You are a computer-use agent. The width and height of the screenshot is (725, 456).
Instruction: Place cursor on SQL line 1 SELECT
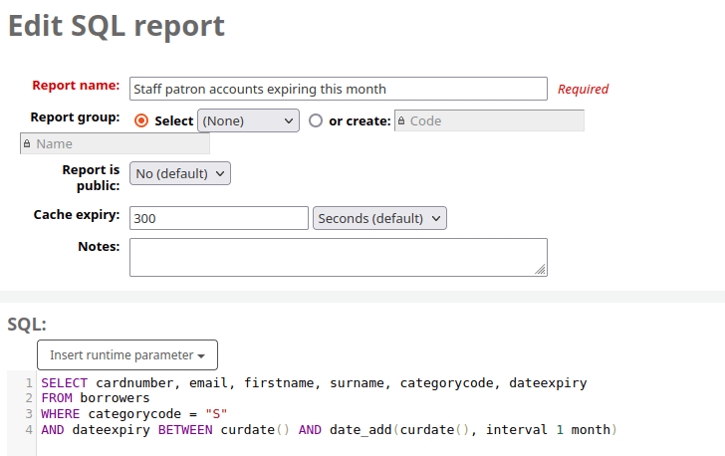[x=65, y=383]
